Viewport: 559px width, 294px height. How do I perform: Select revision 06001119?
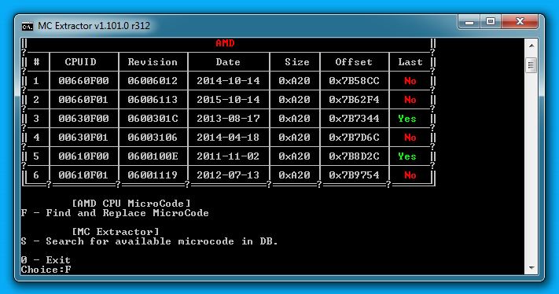coord(153,175)
